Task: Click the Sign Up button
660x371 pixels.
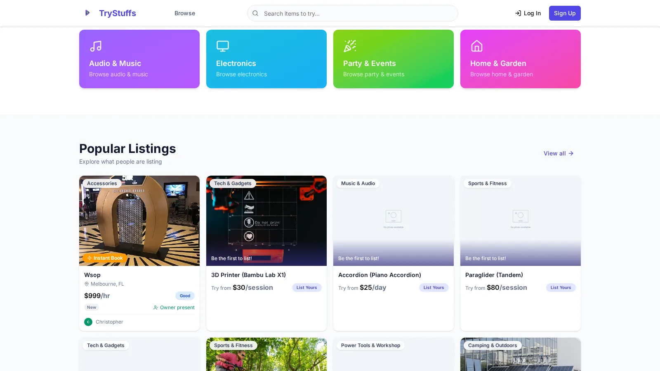Action: pos(565,13)
